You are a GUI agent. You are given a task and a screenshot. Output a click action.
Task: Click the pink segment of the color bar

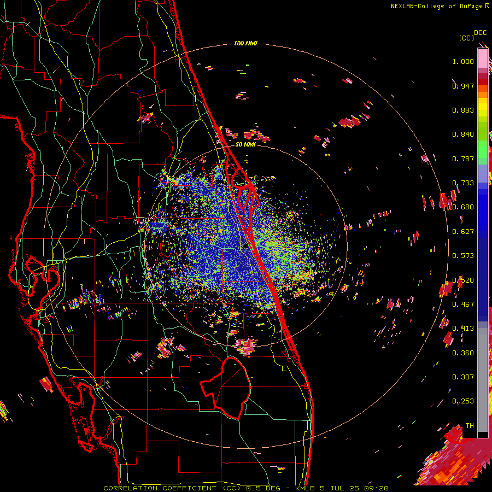coord(483,58)
